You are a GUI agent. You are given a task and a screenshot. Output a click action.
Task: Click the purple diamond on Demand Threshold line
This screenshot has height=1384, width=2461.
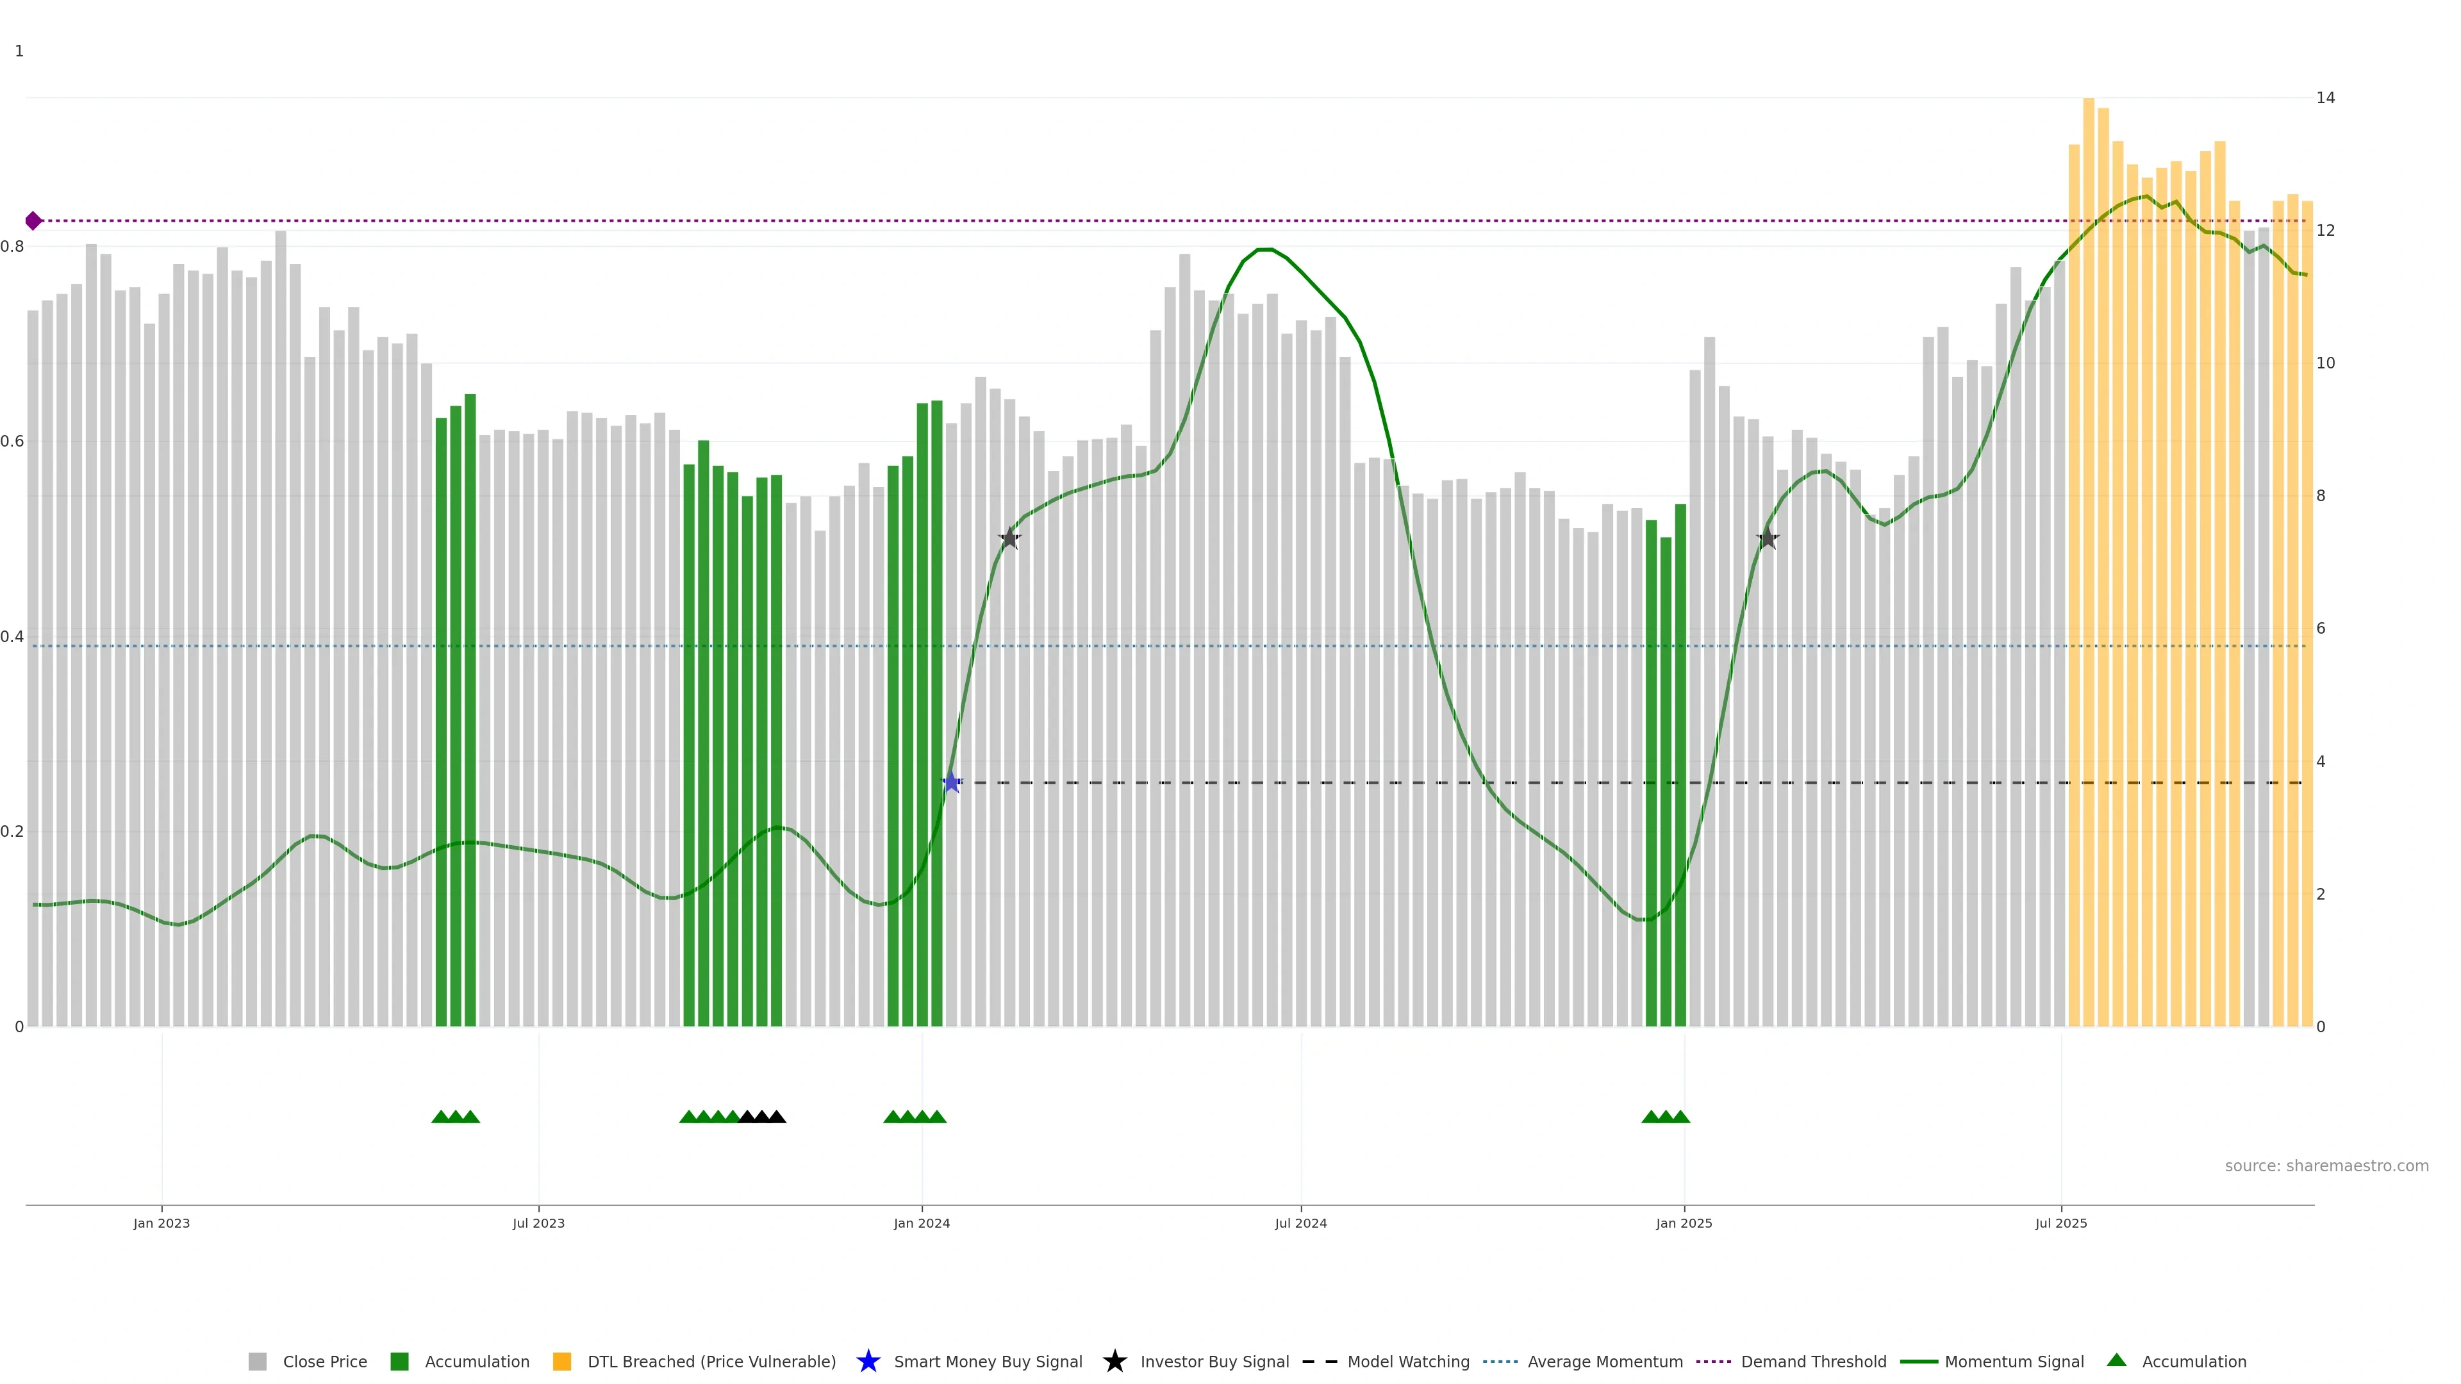click(33, 220)
